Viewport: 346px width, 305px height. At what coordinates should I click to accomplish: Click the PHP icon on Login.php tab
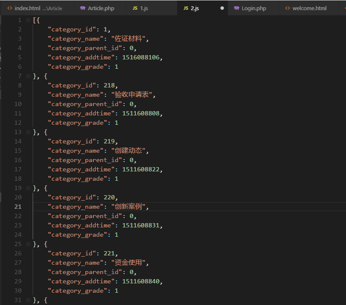pyautogui.click(x=237, y=8)
